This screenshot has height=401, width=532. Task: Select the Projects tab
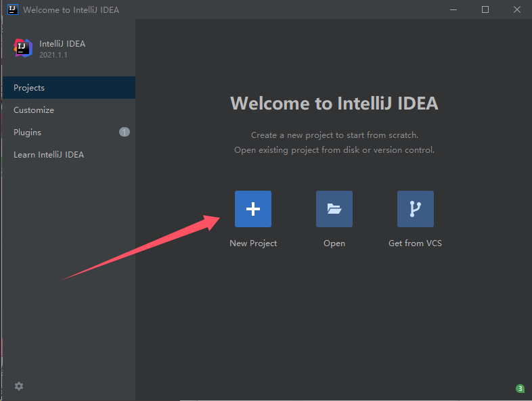tap(29, 88)
